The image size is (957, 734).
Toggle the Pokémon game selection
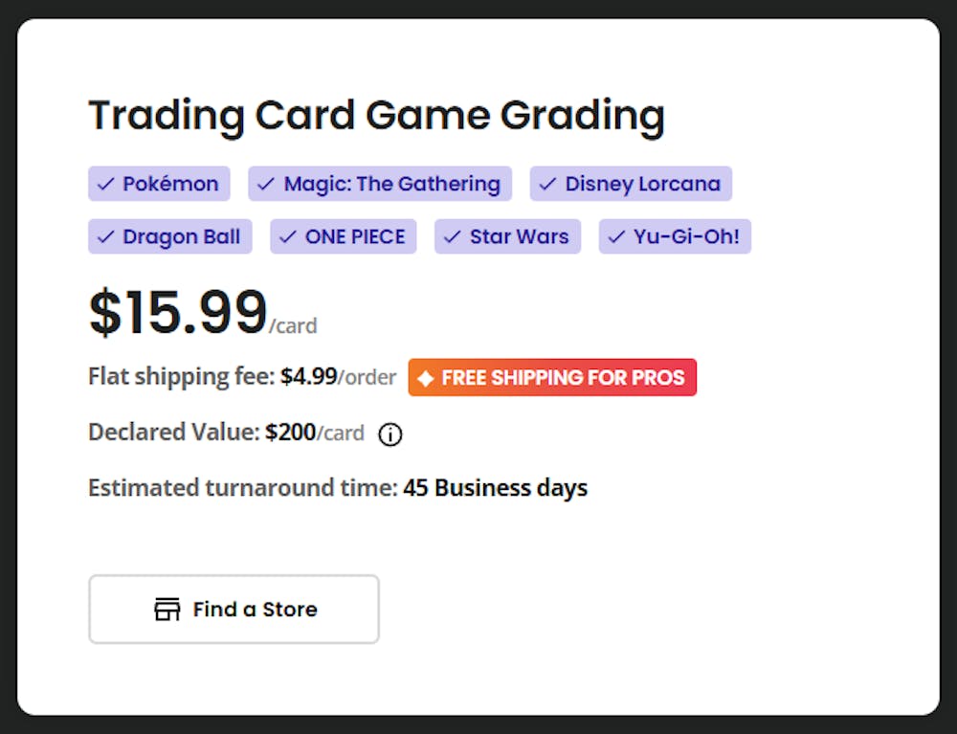coord(159,184)
